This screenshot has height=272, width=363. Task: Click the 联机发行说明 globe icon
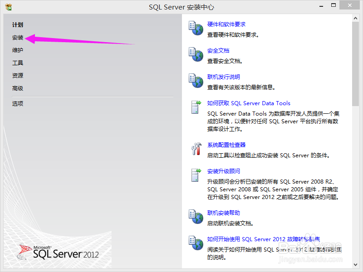pos(196,81)
